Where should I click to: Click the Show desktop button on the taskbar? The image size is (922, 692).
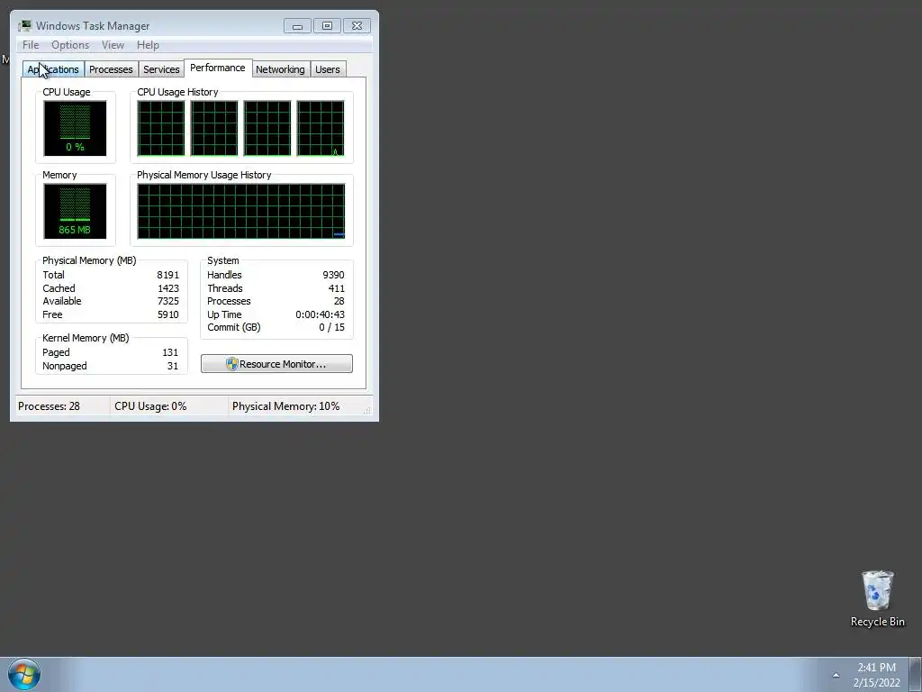[916, 674]
